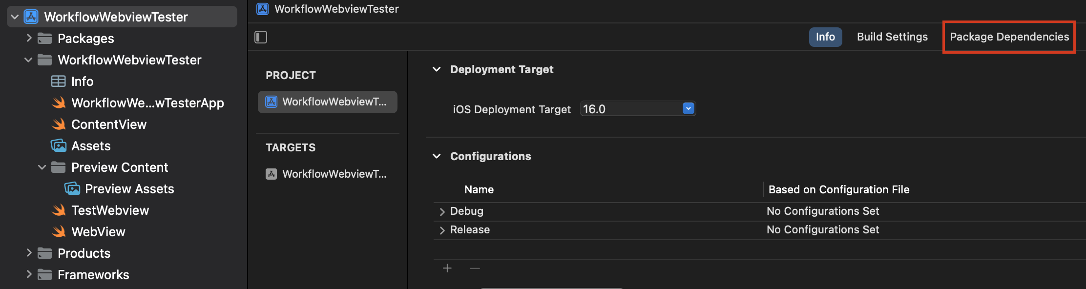Click the project icon in the editor title
Image resolution: width=1086 pixels, height=289 pixels.
[x=263, y=9]
